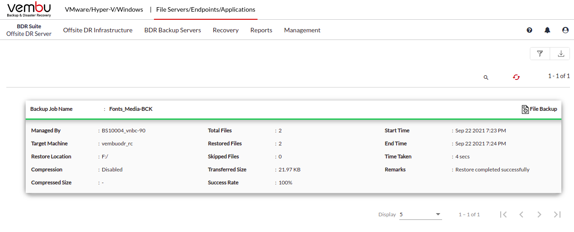Click the Skipped Files label

(223, 157)
